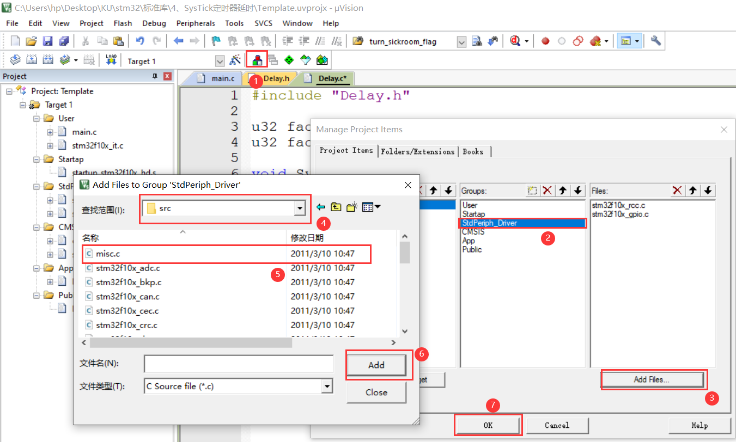Open Options for Target magic wand icon

click(x=235, y=60)
